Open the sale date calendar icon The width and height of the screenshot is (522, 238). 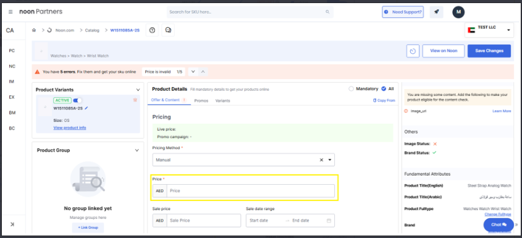329,221
